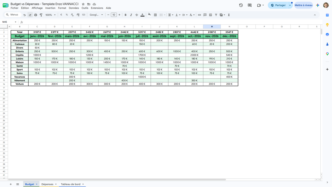Viewport: 332px width, 187px height.
Task: Switch to the Dépenses sheet
Action: click(47, 184)
